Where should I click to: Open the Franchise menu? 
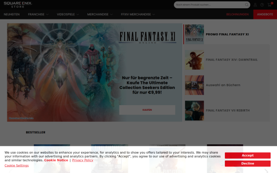pos(36,14)
